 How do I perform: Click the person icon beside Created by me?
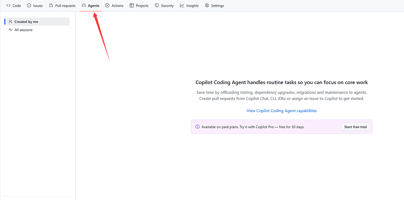(x=11, y=22)
